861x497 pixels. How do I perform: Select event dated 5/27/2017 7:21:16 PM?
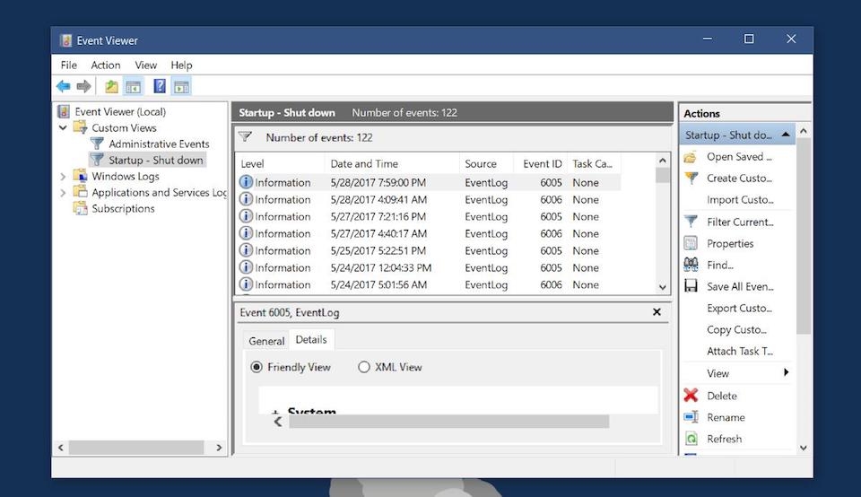(x=429, y=216)
